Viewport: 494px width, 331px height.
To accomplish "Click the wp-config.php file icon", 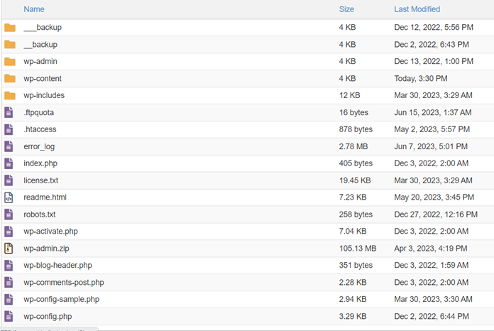I will [9, 317].
